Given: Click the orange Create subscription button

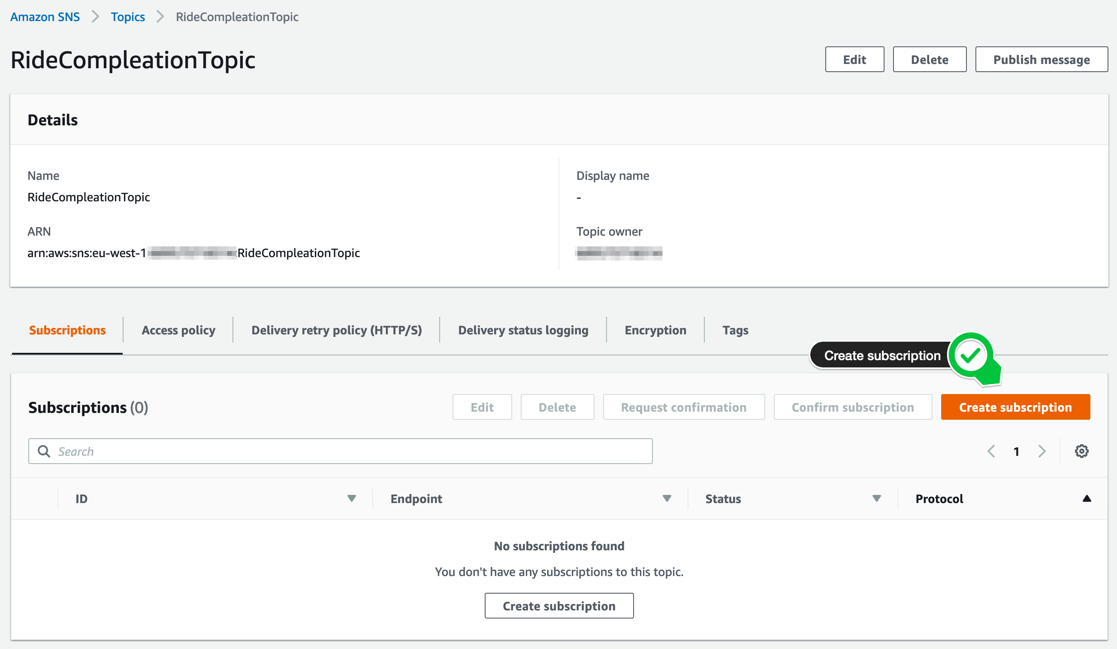Looking at the screenshot, I should click(x=1015, y=407).
